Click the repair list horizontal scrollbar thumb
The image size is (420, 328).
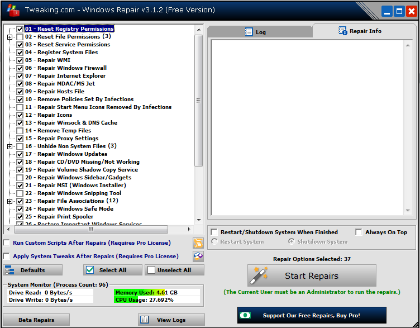pyautogui.click(x=91, y=230)
